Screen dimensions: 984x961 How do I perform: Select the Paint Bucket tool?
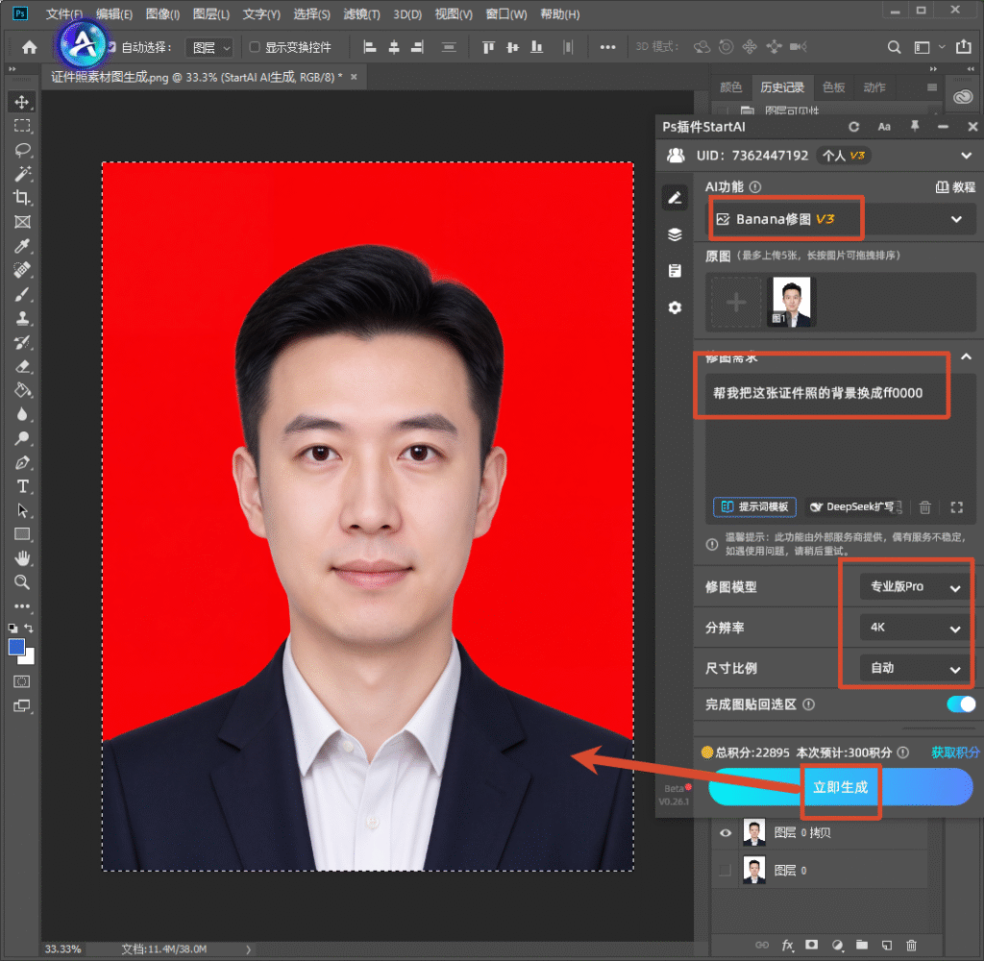(22, 390)
